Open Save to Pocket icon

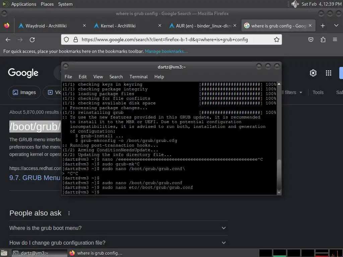pos(311,39)
